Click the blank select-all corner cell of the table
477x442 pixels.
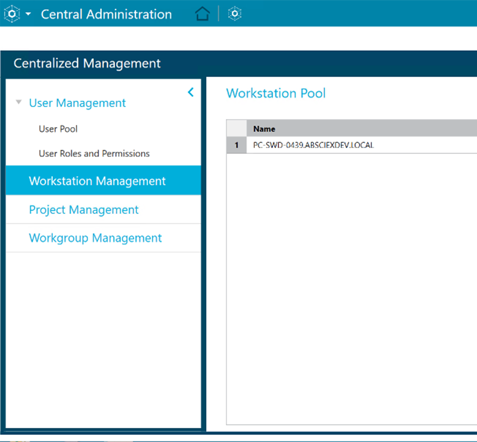[x=237, y=128]
